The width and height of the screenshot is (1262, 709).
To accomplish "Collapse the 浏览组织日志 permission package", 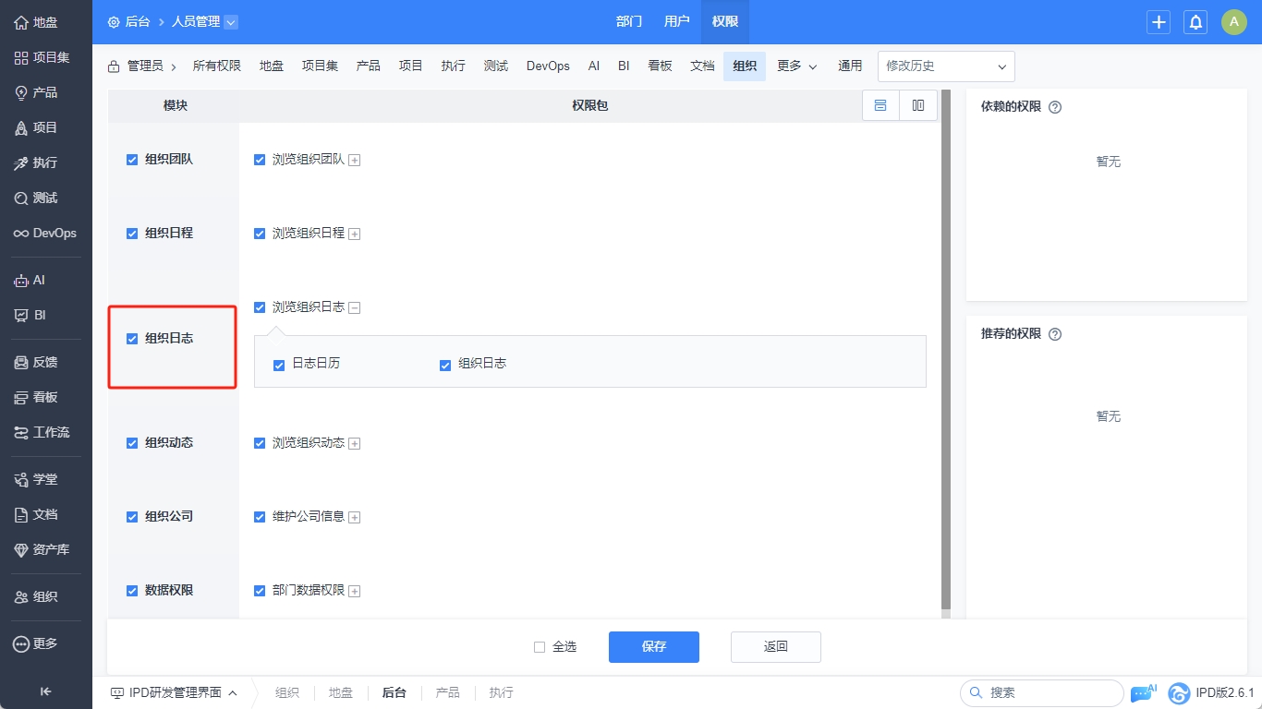I will (x=355, y=308).
